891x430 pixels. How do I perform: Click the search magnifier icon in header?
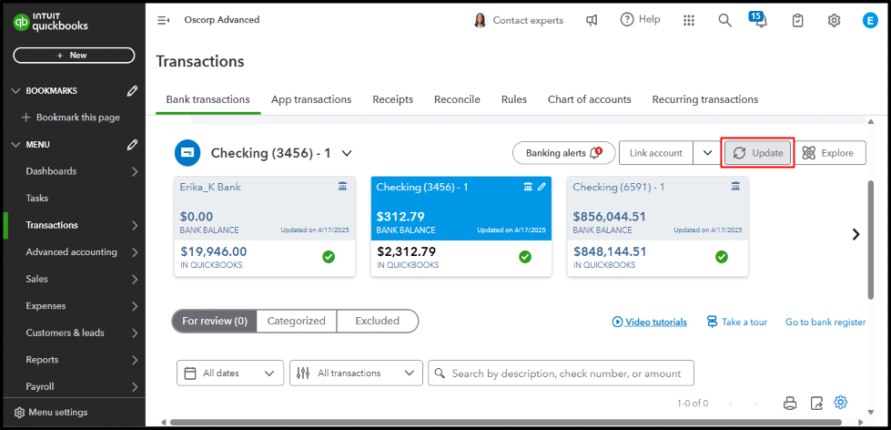click(724, 20)
